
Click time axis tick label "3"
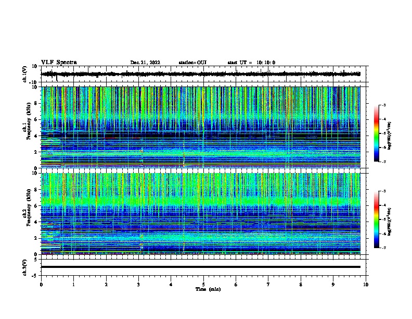click(x=138, y=285)
